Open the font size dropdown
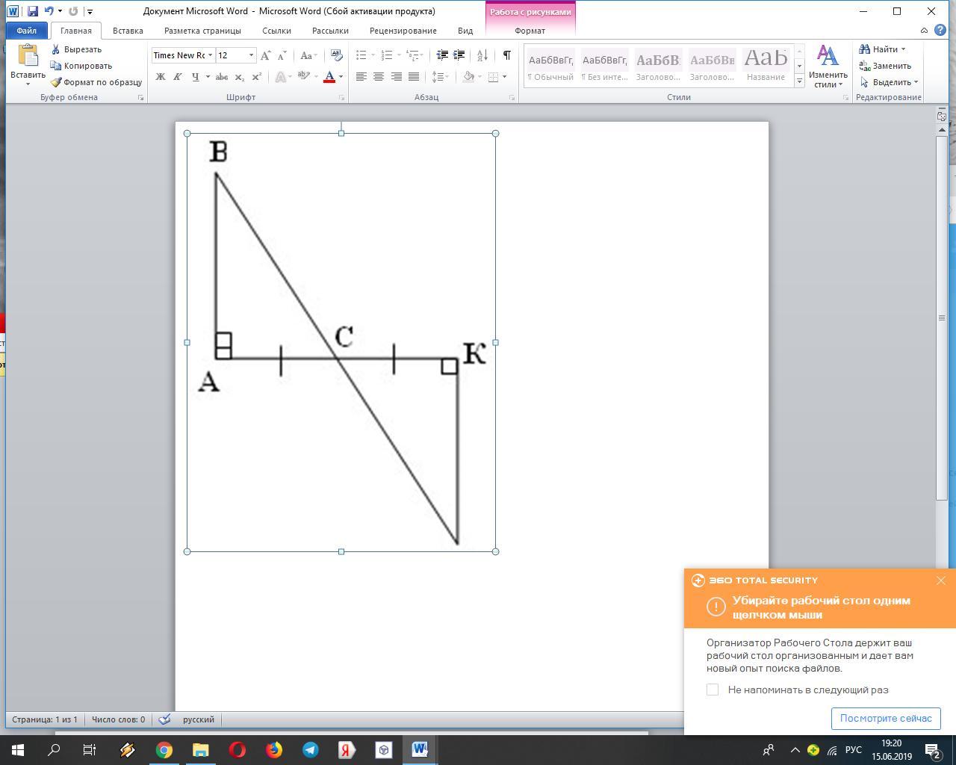This screenshot has height=765, width=956. pyautogui.click(x=251, y=55)
